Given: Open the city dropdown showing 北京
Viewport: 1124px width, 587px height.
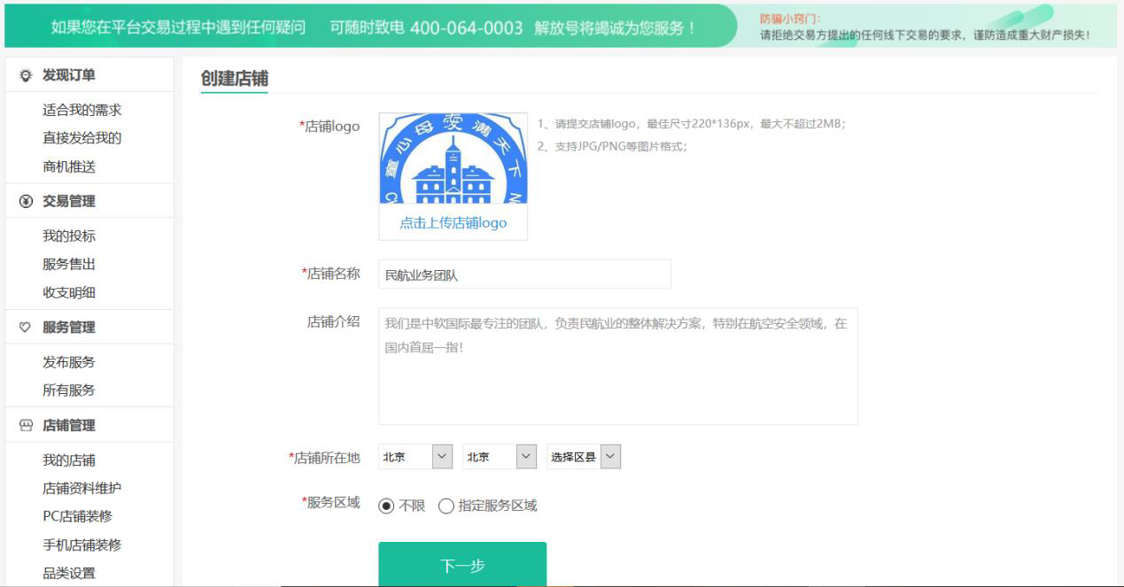Looking at the screenshot, I should [500, 457].
